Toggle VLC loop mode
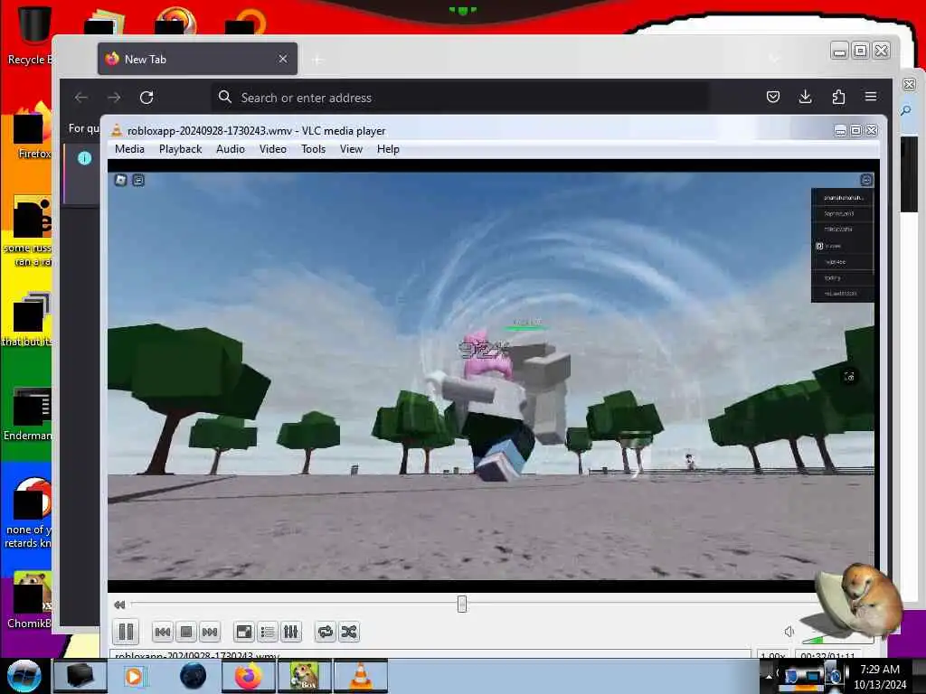Viewport: 926px width, 694px height. [x=326, y=632]
